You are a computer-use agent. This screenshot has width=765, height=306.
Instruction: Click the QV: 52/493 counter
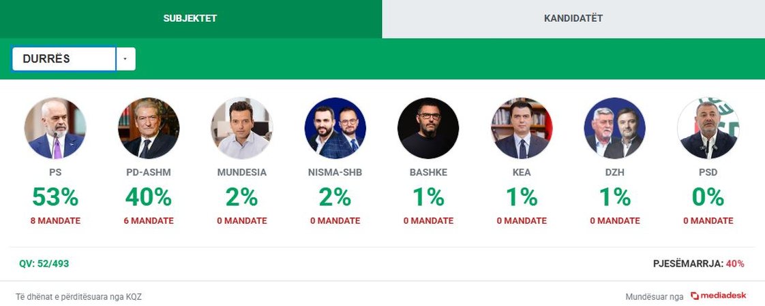click(x=44, y=264)
